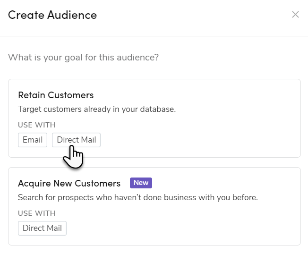Image resolution: width=308 pixels, height=254 pixels.
Task: Close the Create Audience dialog
Action: click(x=295, y=15)
